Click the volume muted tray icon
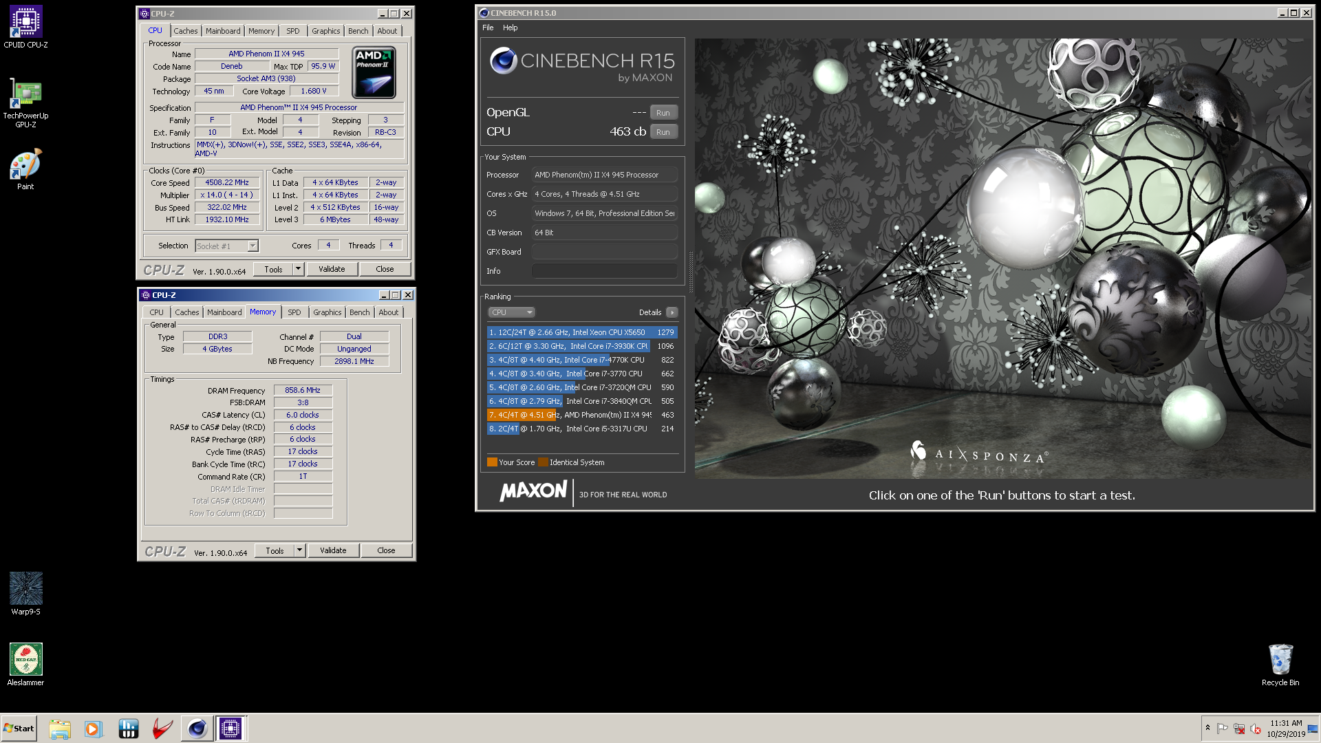The width and height of the screenshot is (1321, 743). pyautogui.click(x=1256, y=729)
